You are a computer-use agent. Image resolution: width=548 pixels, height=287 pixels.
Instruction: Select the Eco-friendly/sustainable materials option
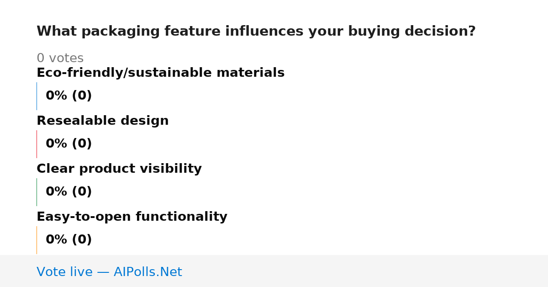coord(160,73)
